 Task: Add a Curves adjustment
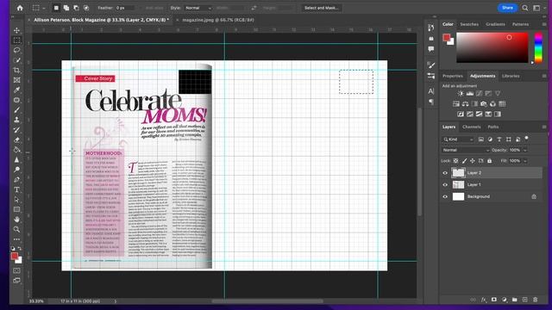coord(480,94)
